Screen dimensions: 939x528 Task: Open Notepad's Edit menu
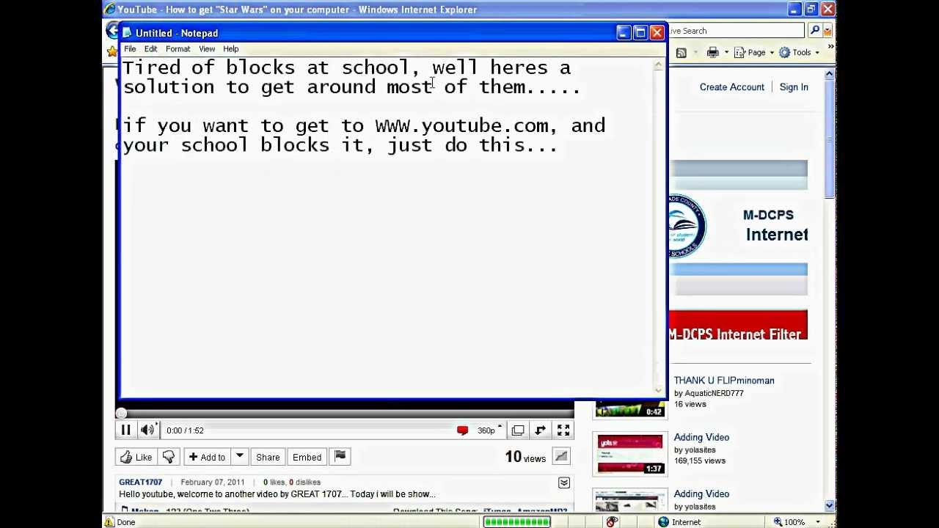pyautogui.click(x=150, y=49)
